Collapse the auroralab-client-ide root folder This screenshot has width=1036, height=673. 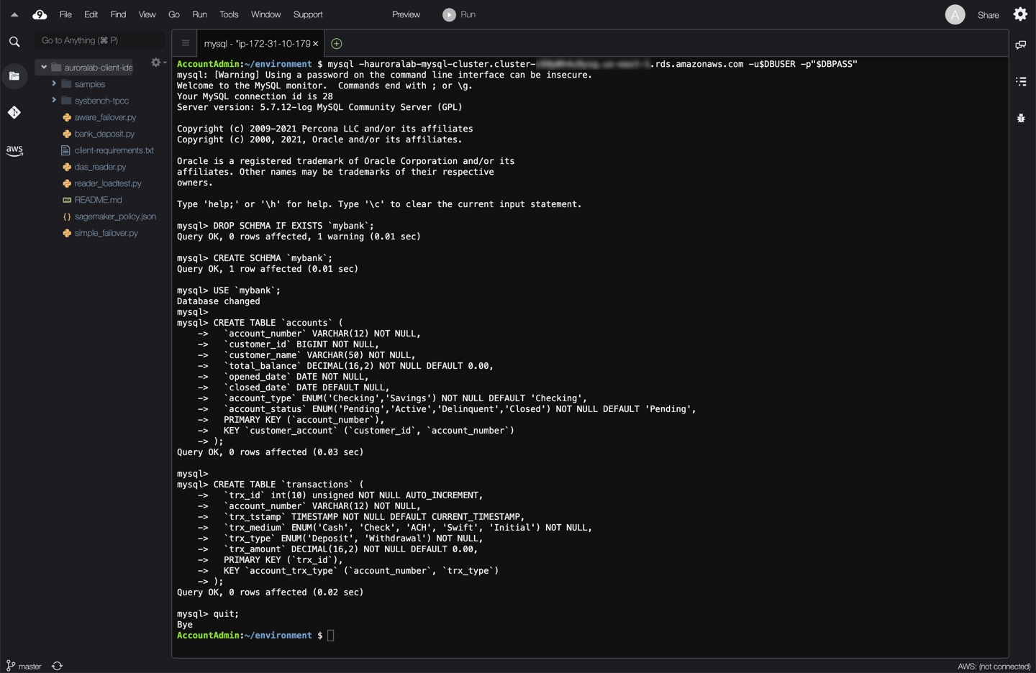pyautogui.click(x=43, y=67)
